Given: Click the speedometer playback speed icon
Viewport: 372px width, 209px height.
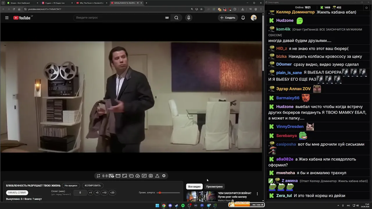Looking at the screenshot, I should (x=138, y=176).
